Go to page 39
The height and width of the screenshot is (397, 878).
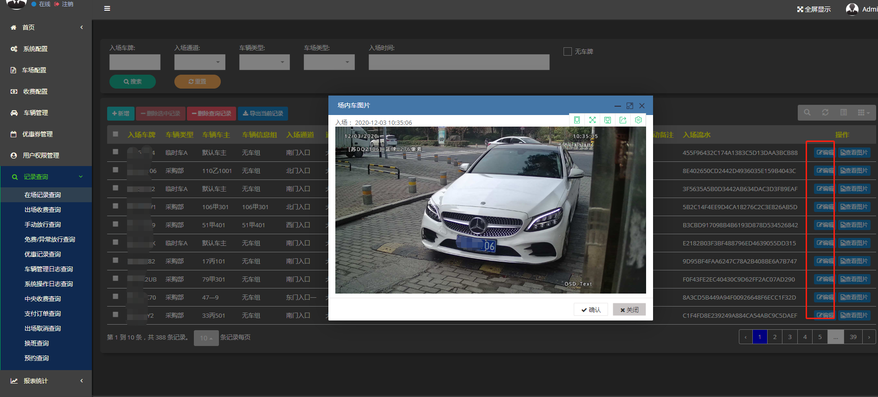(853, 337)
